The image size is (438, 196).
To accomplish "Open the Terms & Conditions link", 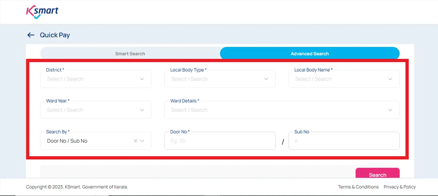I will [358, 187].
